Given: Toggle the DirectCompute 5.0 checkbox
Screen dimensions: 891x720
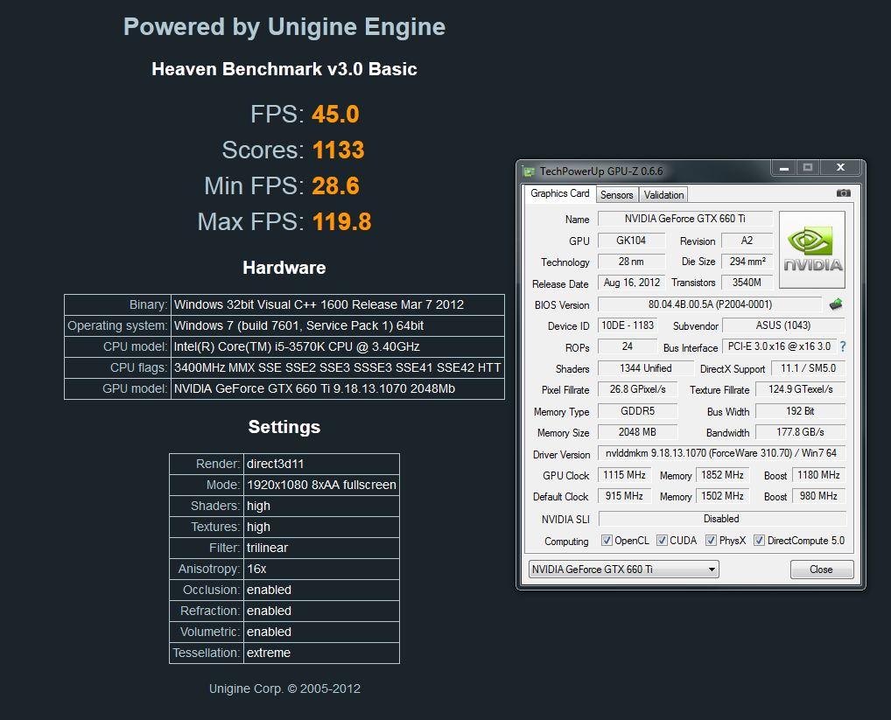Looking at the screenshot, I should (x=759, y=540).
